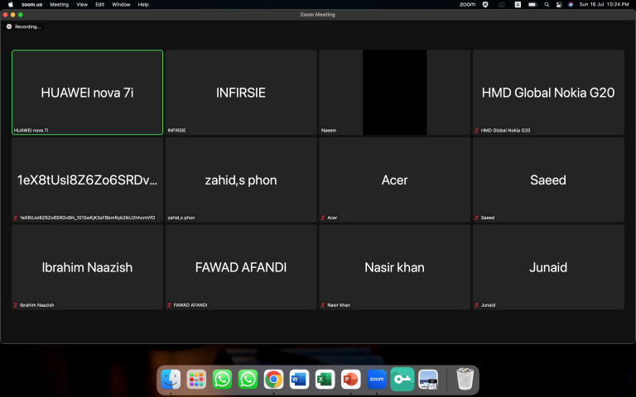Viewport: 636px width, 397px height.
Task: Click the muted mic icon on HMD Global Nokia G20 tile
Action: 477,131
